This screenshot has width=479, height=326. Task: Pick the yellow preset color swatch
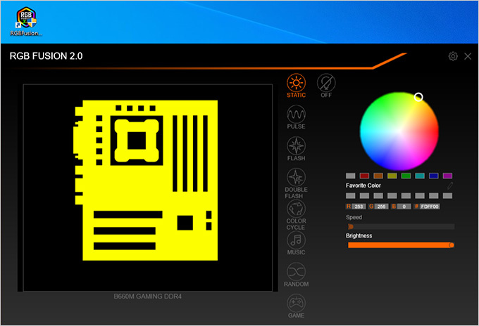392,176
